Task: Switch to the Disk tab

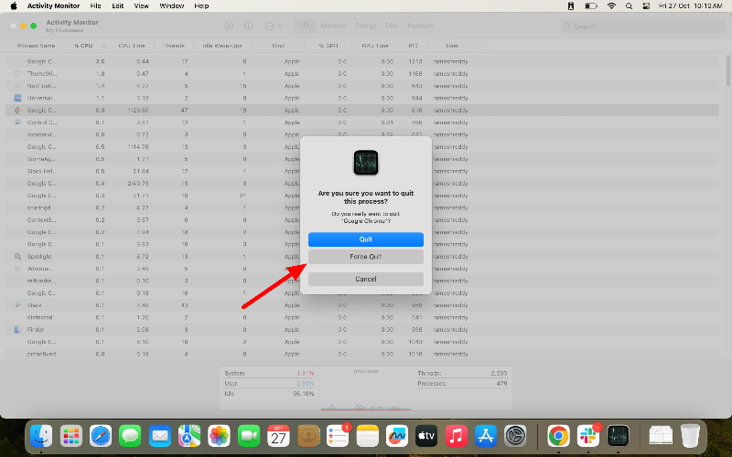Action: click(x=393, y=26)
